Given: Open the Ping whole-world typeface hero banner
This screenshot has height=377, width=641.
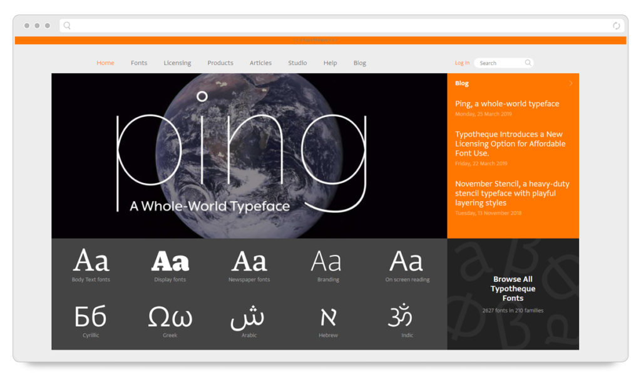Looking at the screenshot, I should [x=249, y=156].
